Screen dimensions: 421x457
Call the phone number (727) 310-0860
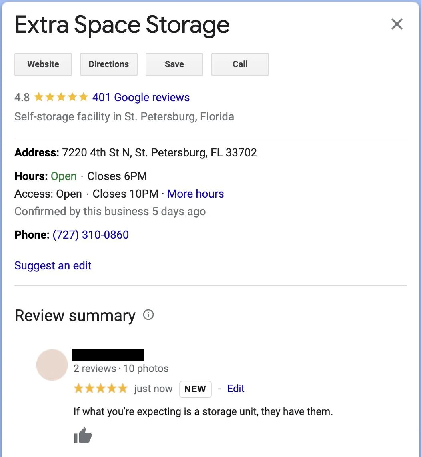tap(90, 235)
